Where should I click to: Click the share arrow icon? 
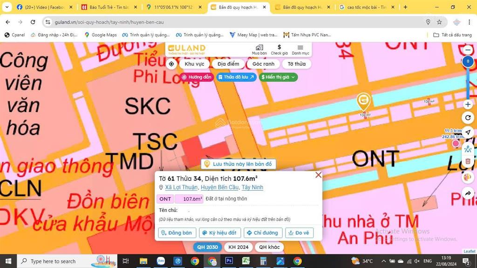[x=468, y=193]
